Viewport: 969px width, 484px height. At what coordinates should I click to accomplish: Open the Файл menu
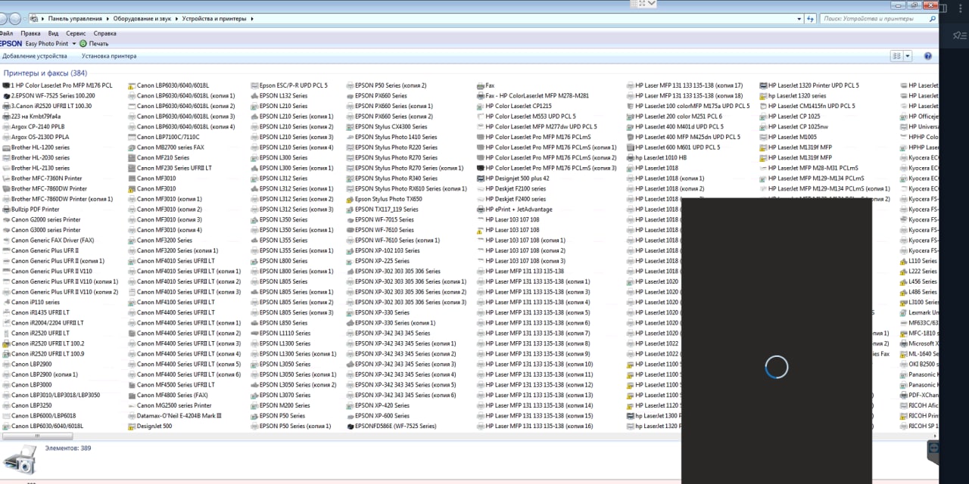(6, 33)
